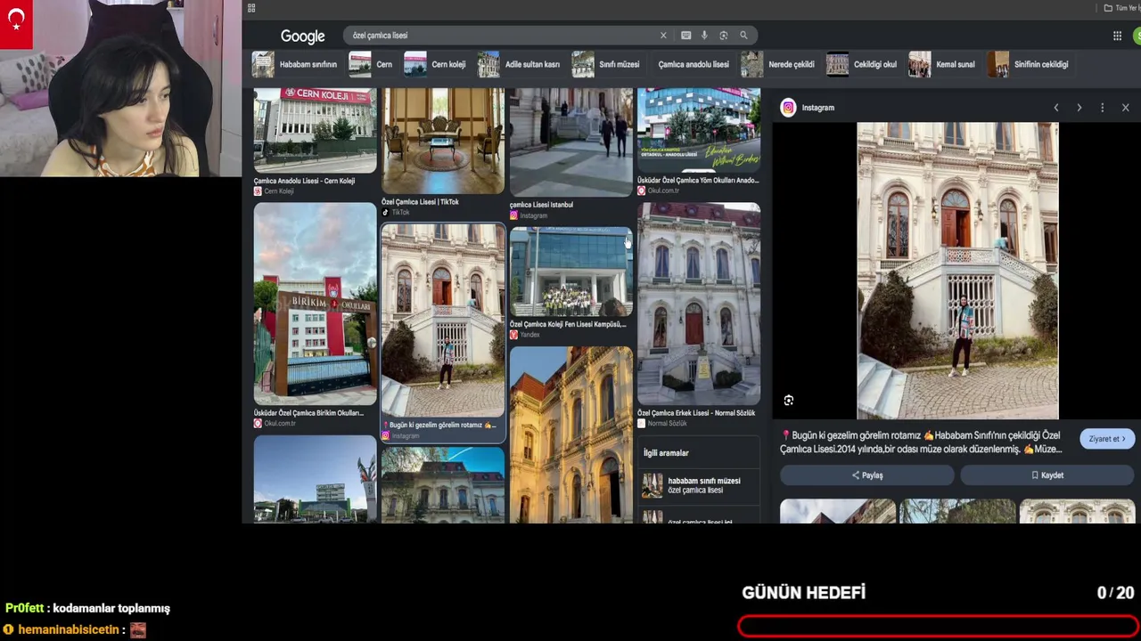Click the 'Özel Çamlıca Lisesi | TikTok' title
This screenshot has width=1141, height=641.
coord(420,202)
